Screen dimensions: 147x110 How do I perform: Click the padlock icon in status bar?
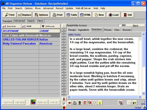[x=145, y=108]
